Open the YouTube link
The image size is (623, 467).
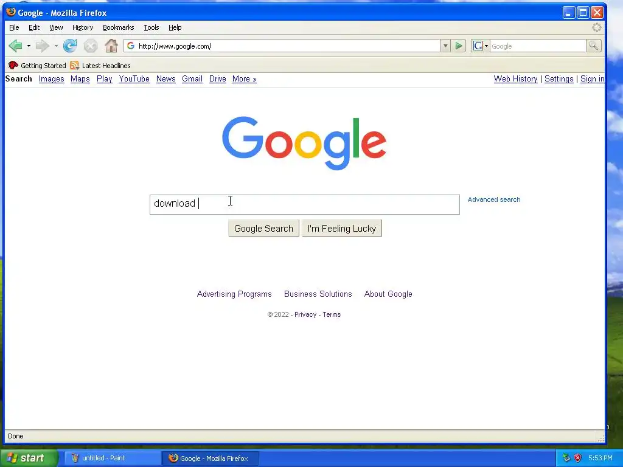[134, 78]
